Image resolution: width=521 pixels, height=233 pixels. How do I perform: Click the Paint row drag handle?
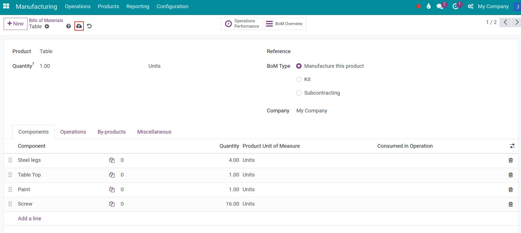(x=10, y=190)
